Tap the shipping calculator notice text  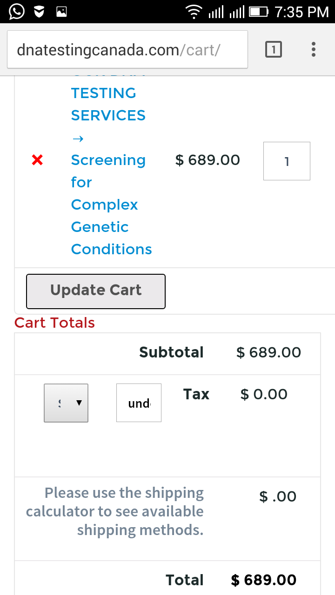(x=115, y=511)
